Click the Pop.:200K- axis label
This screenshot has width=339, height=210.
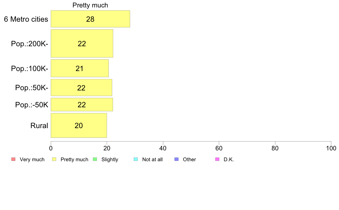30,44
